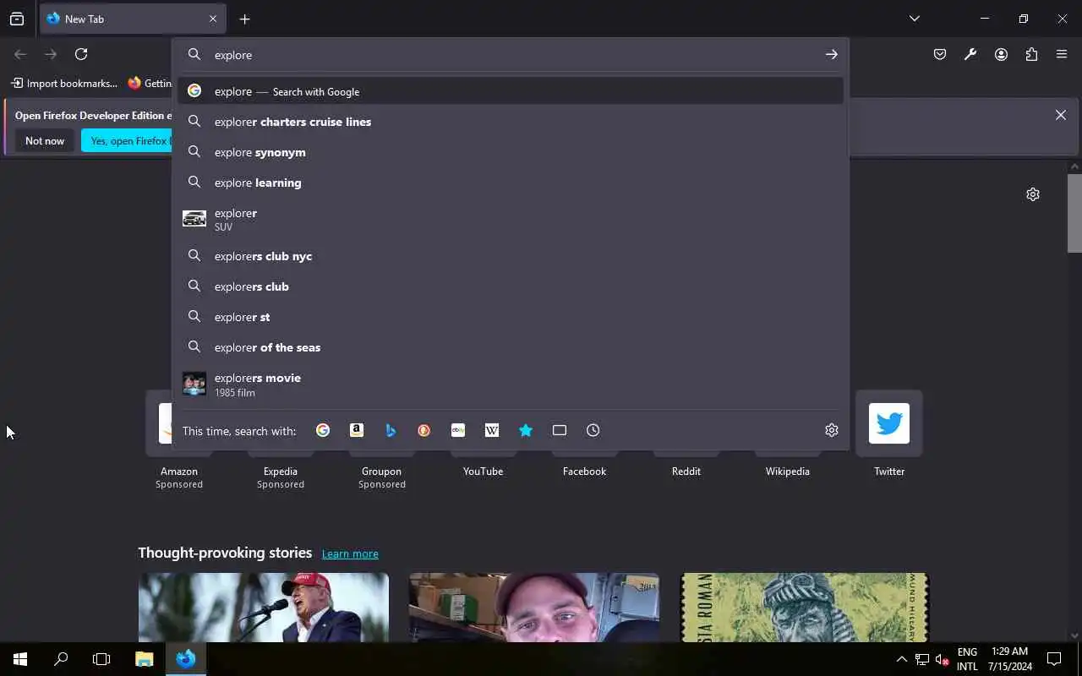Open the application hamburger menu

(x=1062, y=54)
